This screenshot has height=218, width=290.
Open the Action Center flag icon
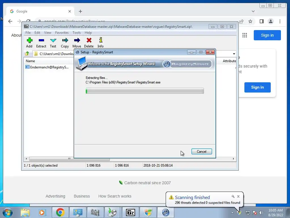(255, 213)
